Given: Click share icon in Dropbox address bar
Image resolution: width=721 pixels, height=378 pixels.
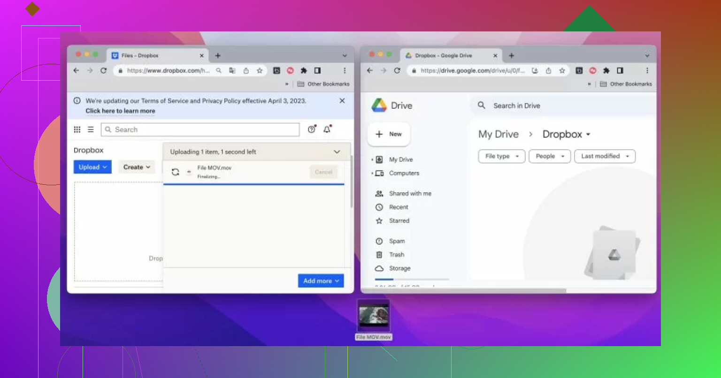Looking at the screenshot, I should 246,70.
